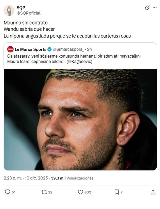Viewport: 160px width, 209px height.
Task: Click the reply comment icon
Action: [7, 192]
